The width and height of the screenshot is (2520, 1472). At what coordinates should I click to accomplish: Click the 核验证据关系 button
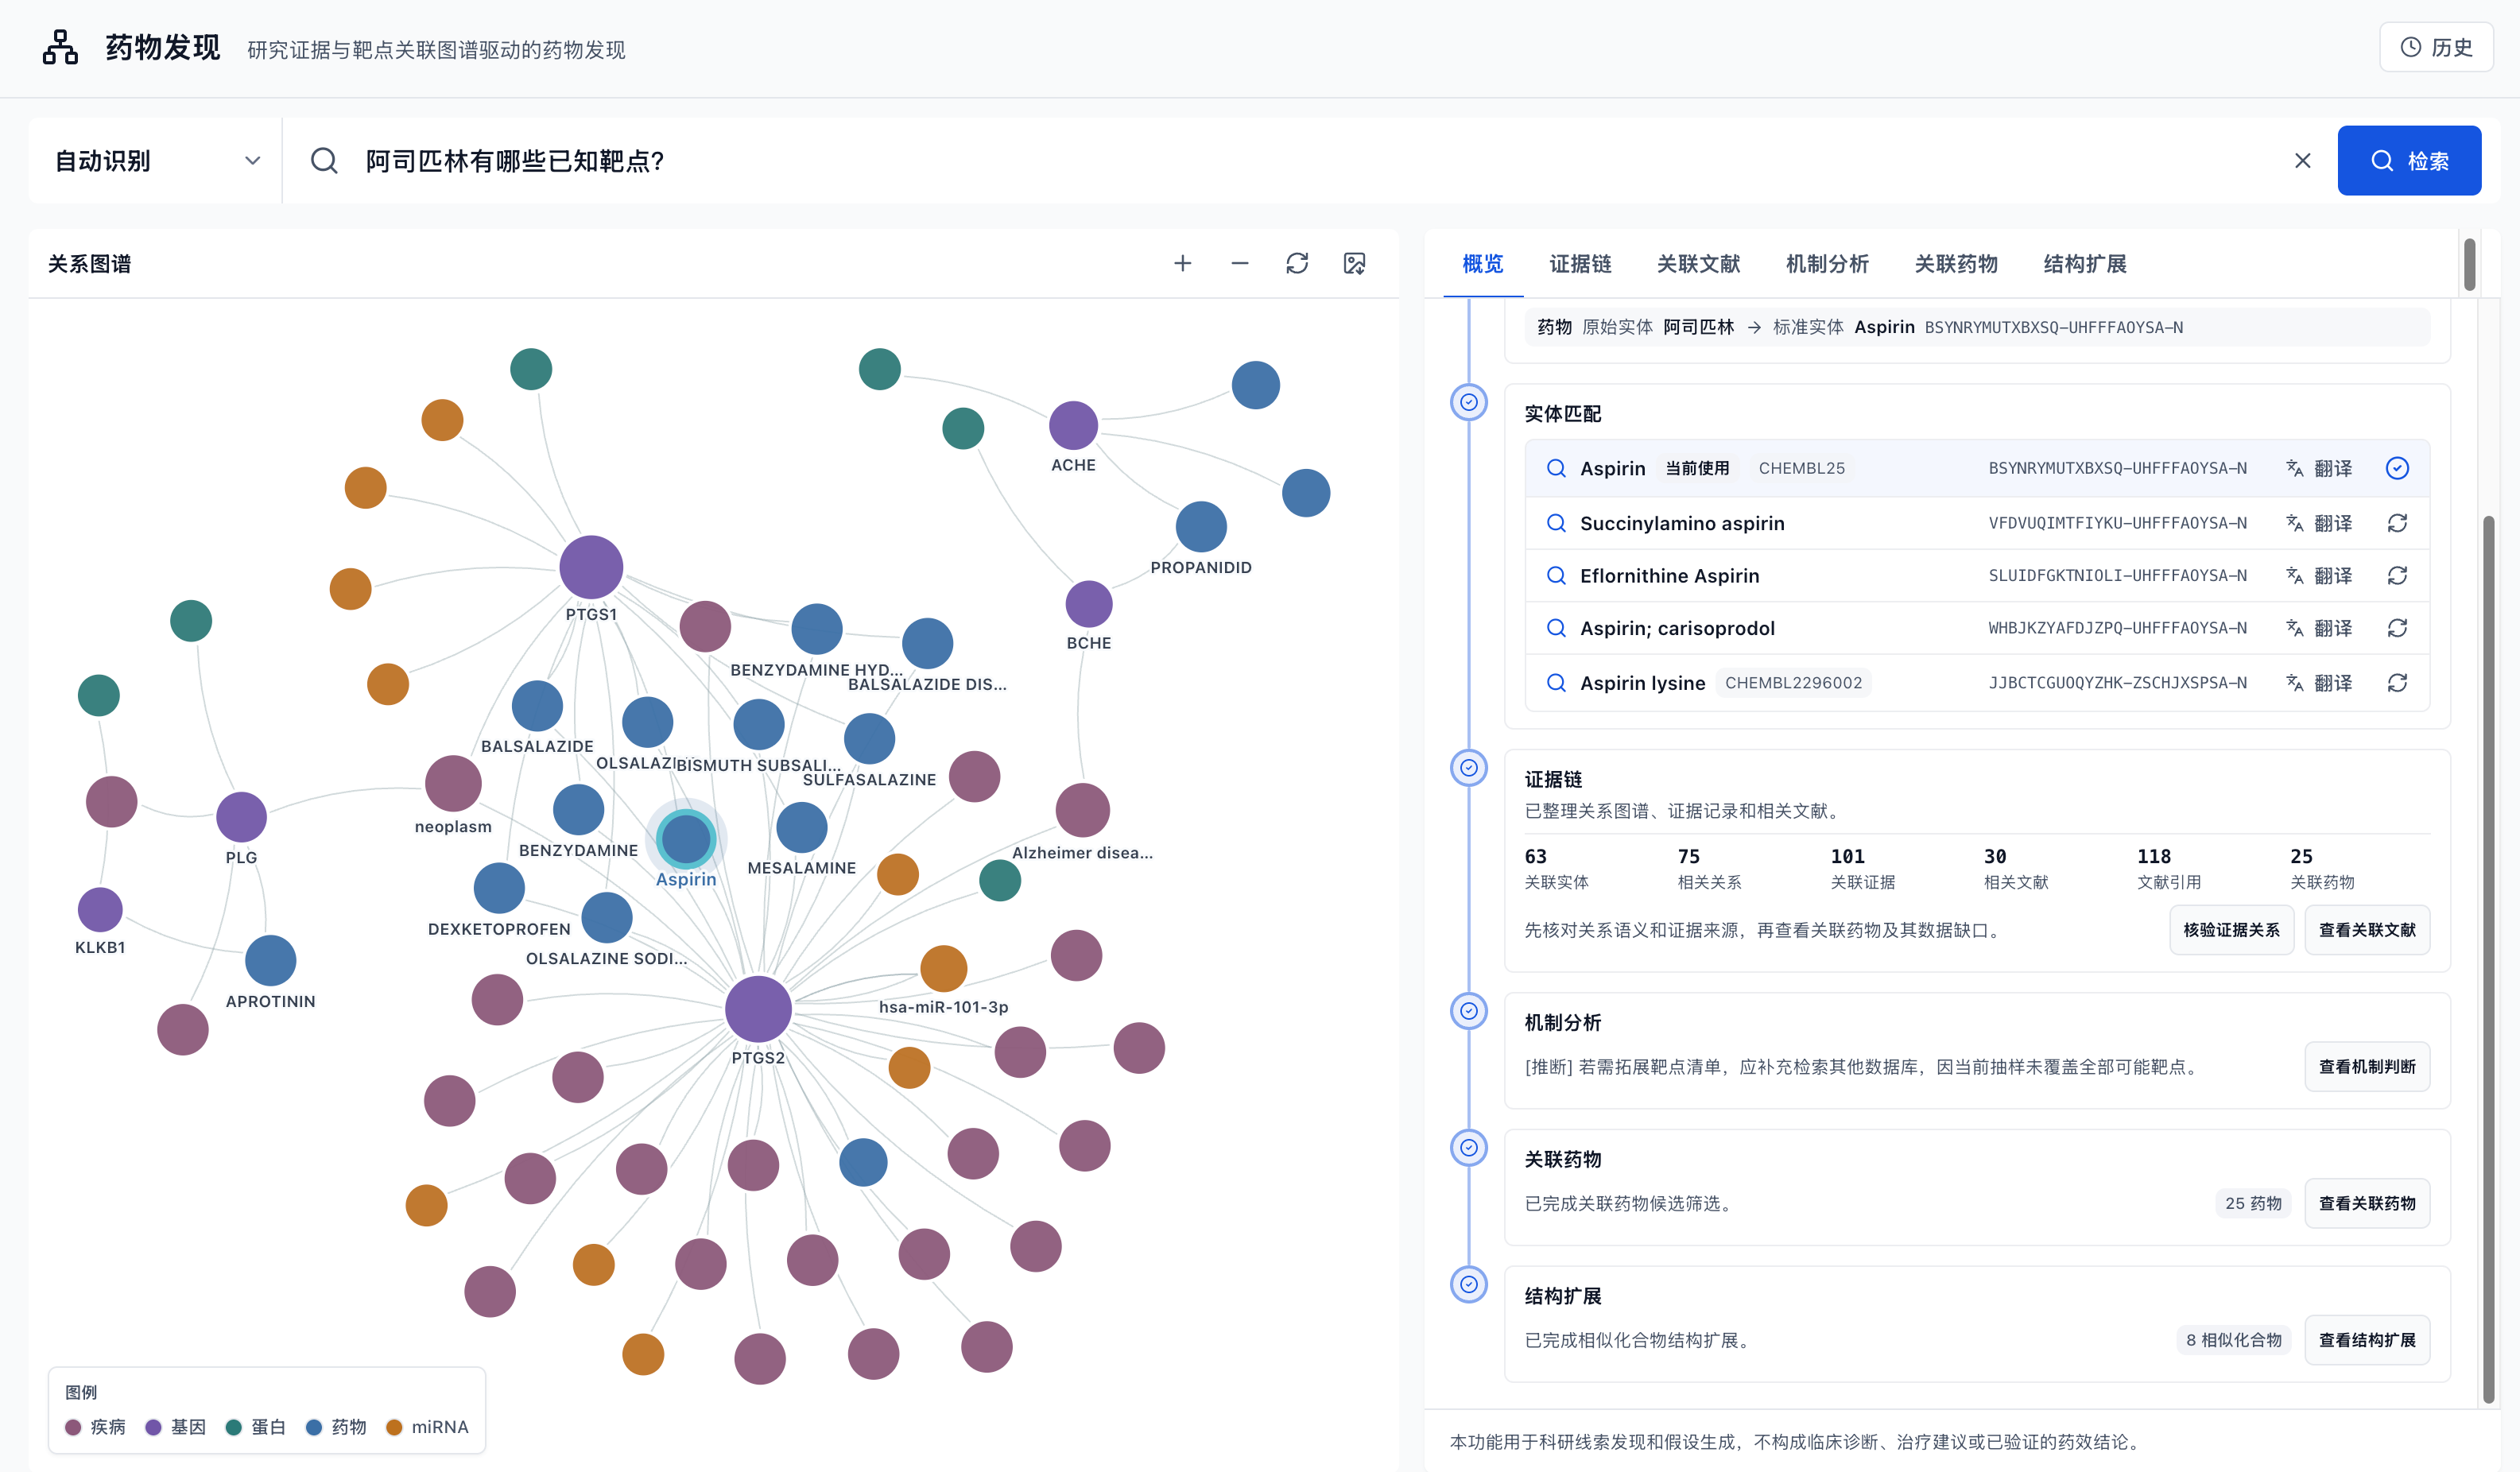point(2231,930)
